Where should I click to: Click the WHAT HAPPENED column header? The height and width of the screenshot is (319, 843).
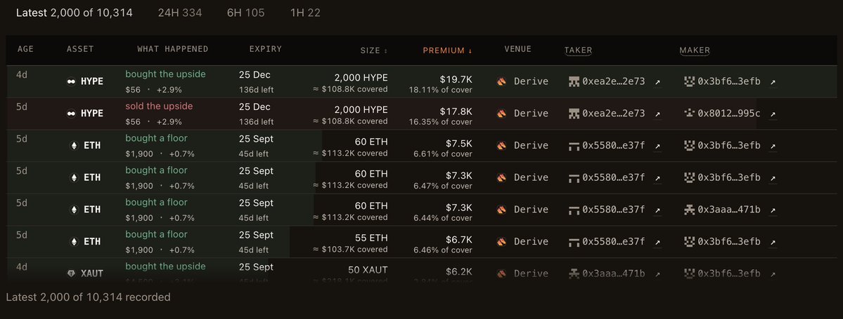pyautogui.click(x=172, y=49)
